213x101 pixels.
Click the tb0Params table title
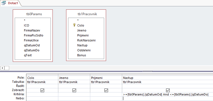[x=34, y=14]
